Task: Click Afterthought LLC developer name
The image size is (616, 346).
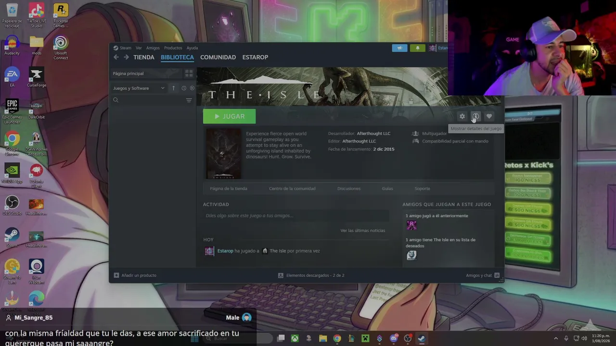Action: [373, 134]
